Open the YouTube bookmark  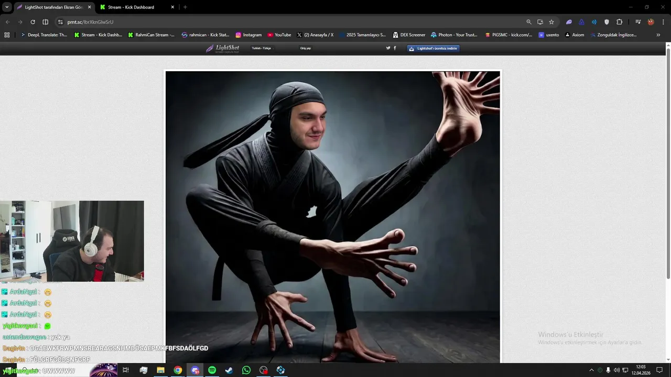pos(279,35)
